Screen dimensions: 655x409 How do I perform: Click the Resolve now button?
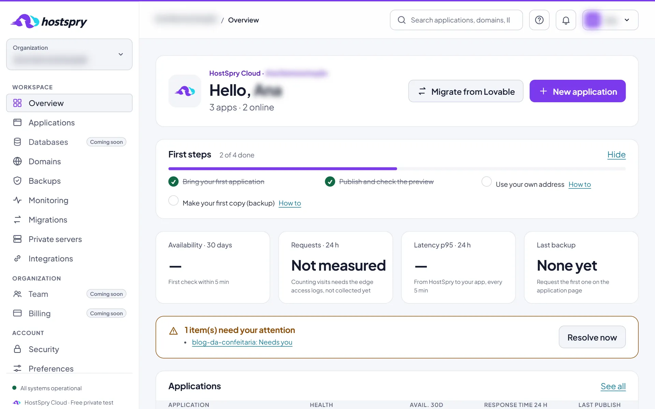tap(592, 337)
